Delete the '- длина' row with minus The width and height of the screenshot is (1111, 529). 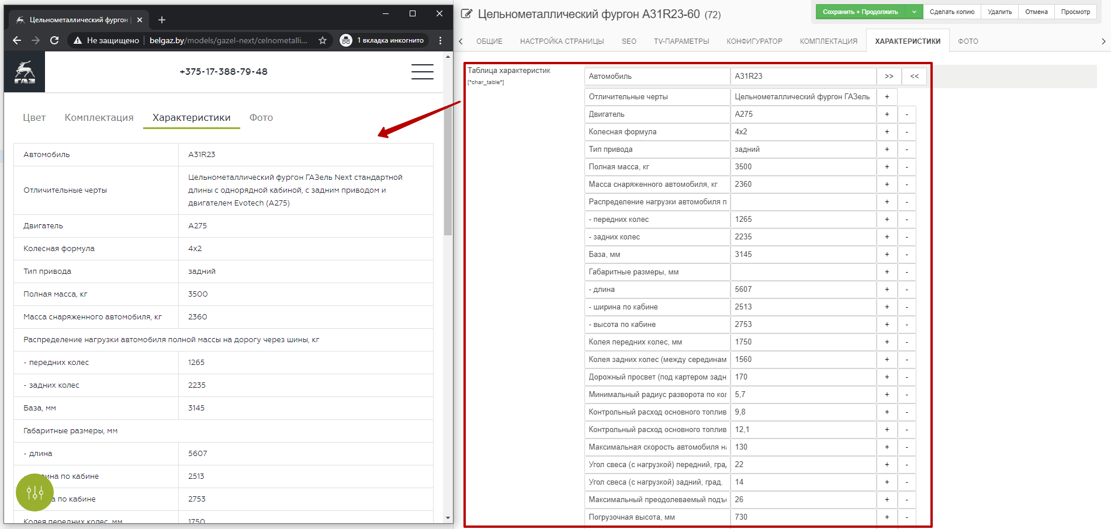[906, 290]
